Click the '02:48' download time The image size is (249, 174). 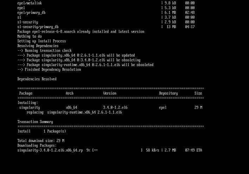[190, 13]
